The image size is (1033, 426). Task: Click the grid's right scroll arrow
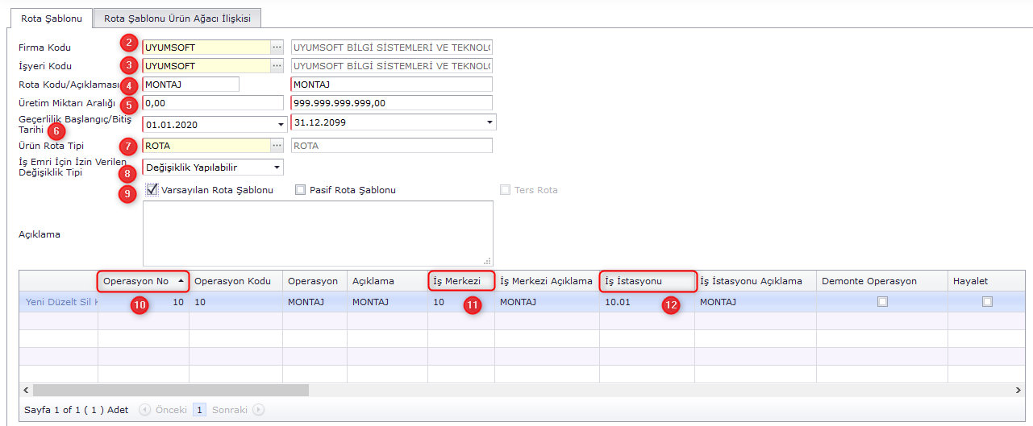pos(1018,390)
